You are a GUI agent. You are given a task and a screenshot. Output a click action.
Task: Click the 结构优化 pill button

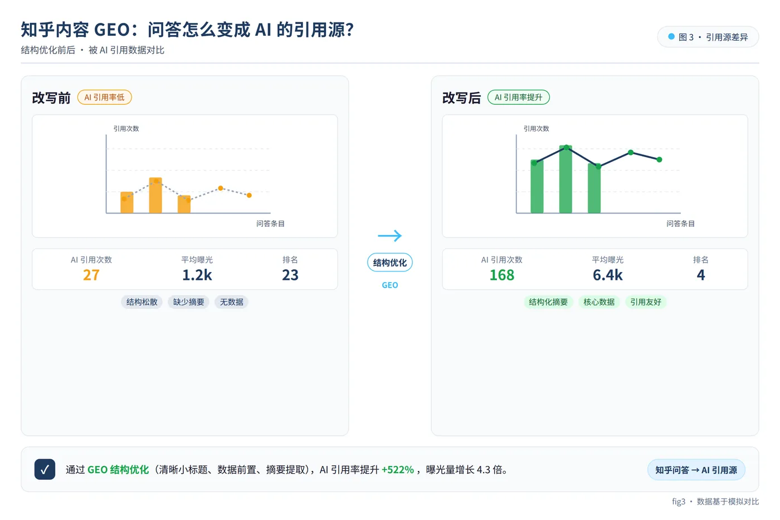tap(390, 263)
